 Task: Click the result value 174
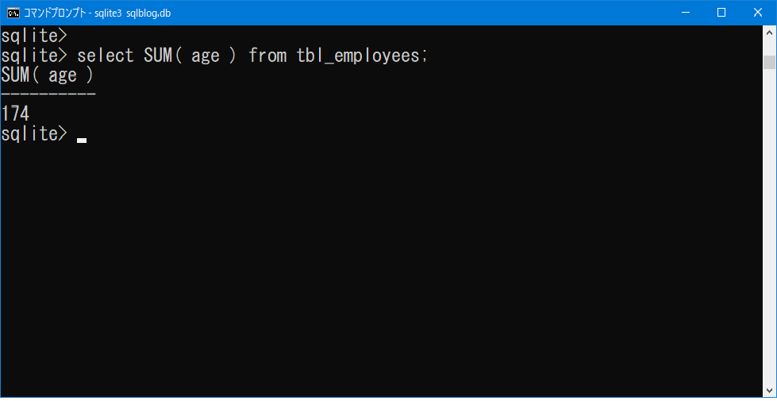(16, 114)
